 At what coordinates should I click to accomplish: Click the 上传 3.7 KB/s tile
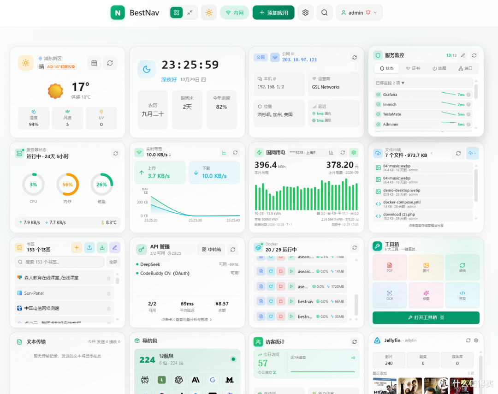click(x=160, y=173)
